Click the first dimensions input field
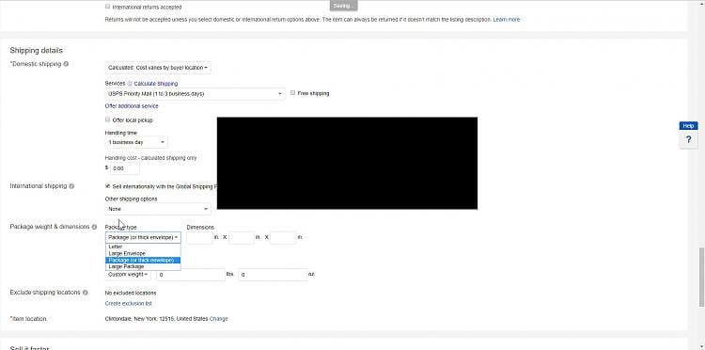Viewport: 705px width, 350px height. click(x=199, y=237)
